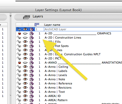Collapse the left panel with triangle arrow
122x104 pixels.
tap(10, 16)
